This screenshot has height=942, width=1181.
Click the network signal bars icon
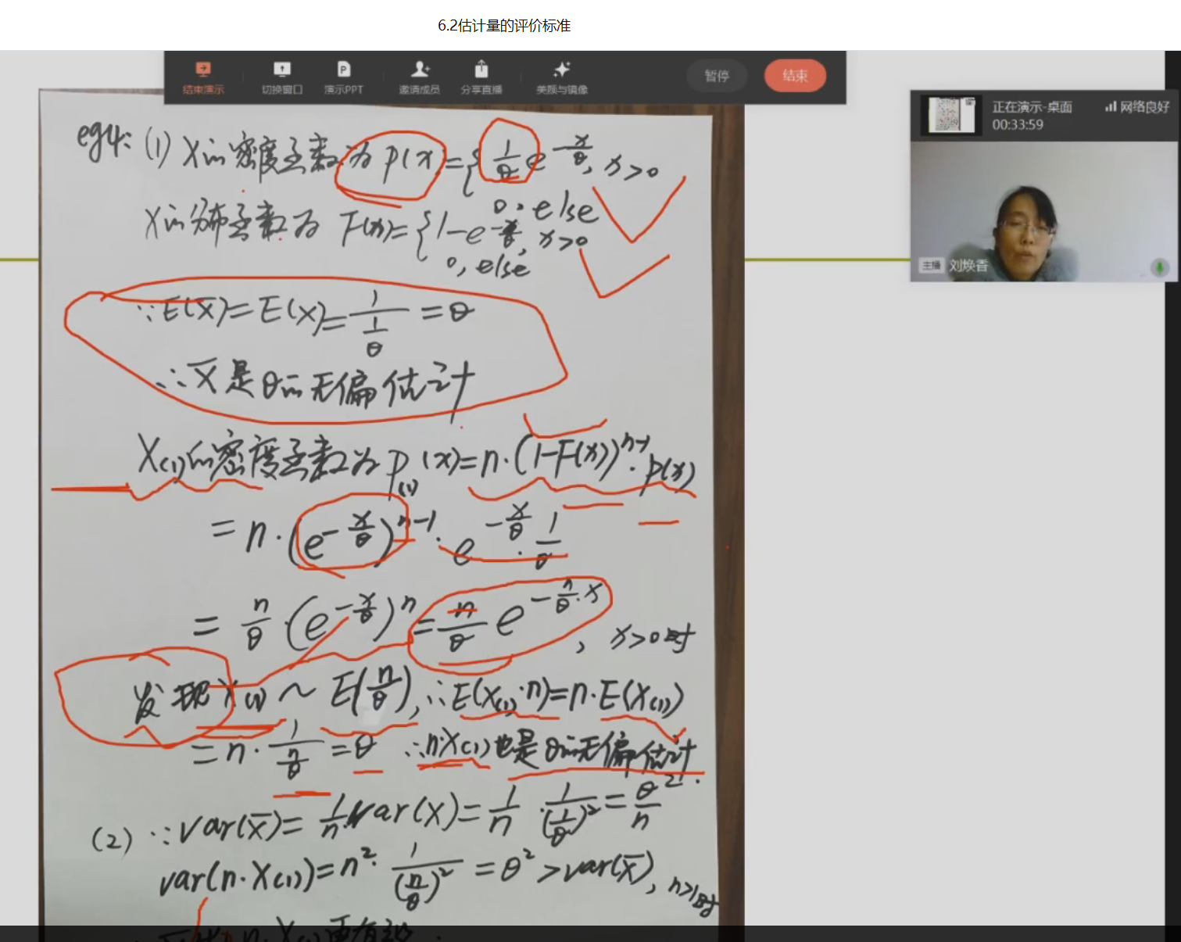click(x=1110, y=106)
